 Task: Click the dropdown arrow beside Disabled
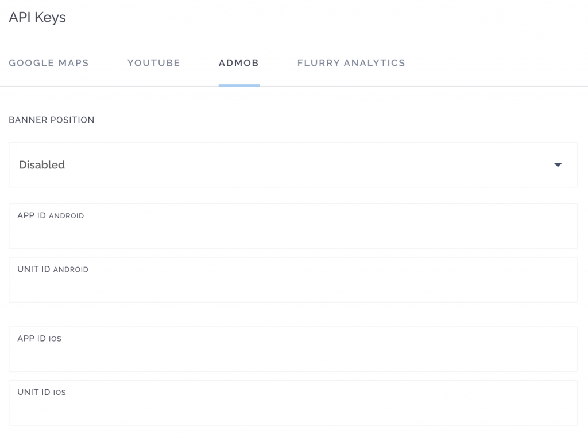pyautogui.click(x=558, y=164)
